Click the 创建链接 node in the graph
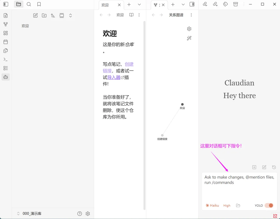The image size is (280, 219). point(162,135)
